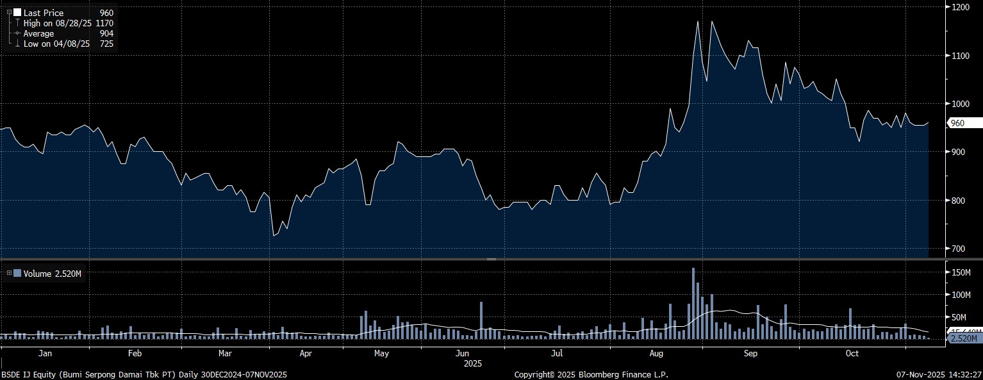
Task: Click the 1200 price axis label
Action: pos(960,7)
